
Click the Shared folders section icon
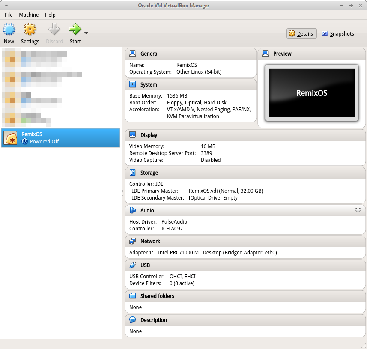(133, 296)
